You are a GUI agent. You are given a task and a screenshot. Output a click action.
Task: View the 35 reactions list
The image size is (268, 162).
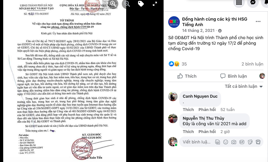184,64
